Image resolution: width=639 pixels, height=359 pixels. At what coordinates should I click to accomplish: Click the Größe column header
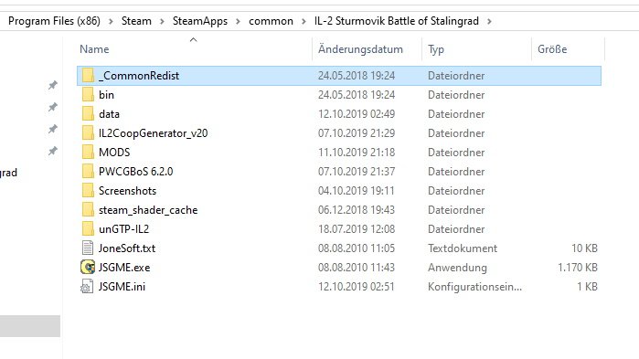552,49
